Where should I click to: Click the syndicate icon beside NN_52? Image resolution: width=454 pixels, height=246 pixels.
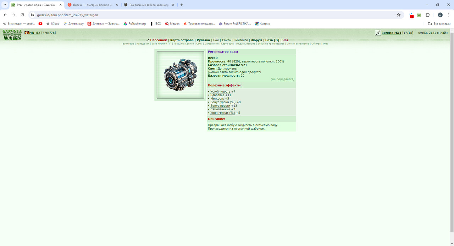tap(27, 33)
